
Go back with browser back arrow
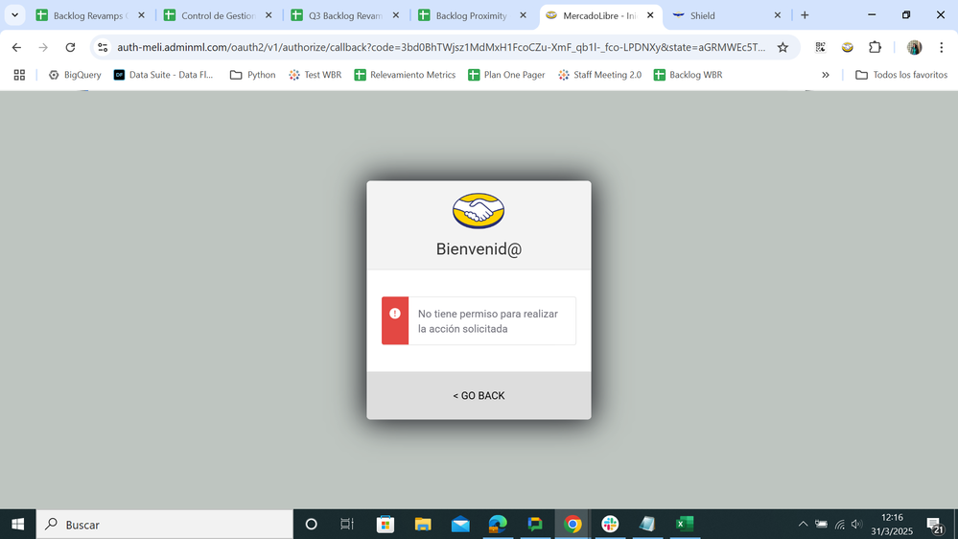(x=16, y=47)
